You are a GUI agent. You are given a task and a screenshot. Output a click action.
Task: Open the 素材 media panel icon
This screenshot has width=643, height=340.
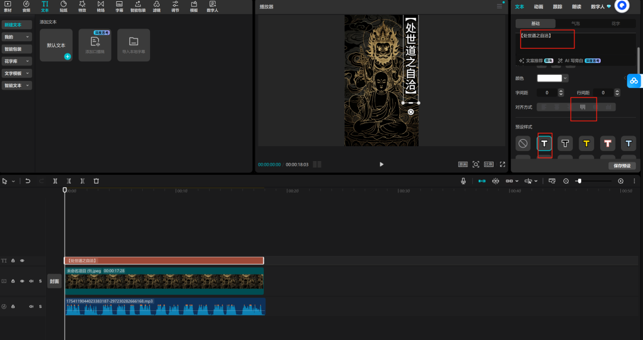7,6
